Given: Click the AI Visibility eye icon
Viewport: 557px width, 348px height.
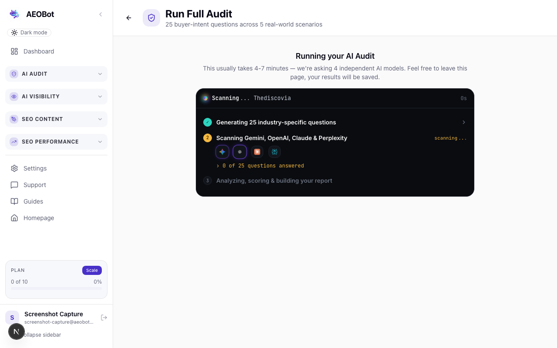Looking at the screenshot, I should pos(14,97).
